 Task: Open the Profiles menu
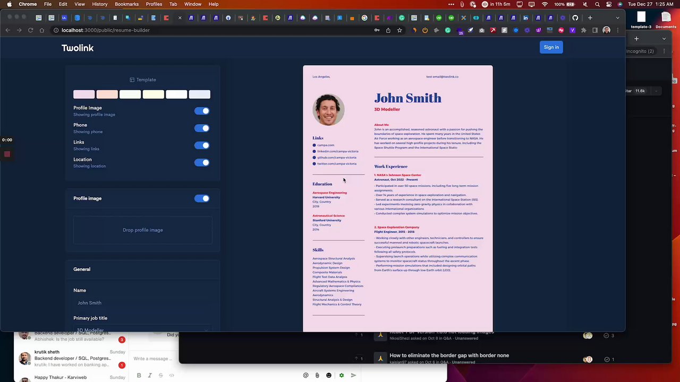point(154,4)
